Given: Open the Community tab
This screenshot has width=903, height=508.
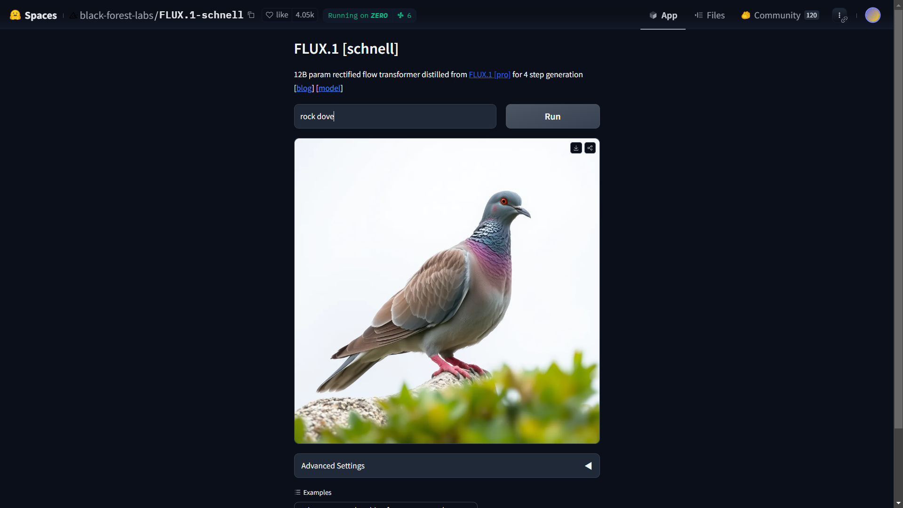Looking at the screenshot, I should click(x=780, y=15).
